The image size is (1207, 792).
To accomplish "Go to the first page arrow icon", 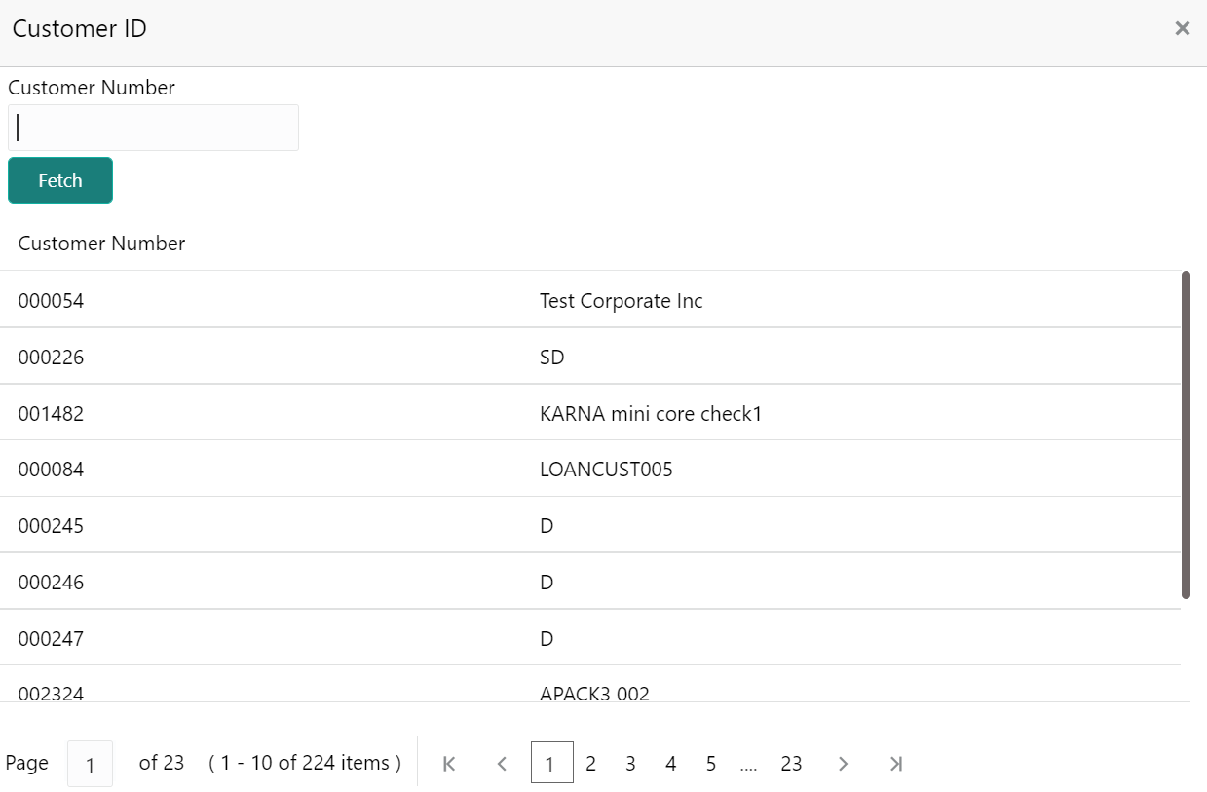I will point(449,764).
